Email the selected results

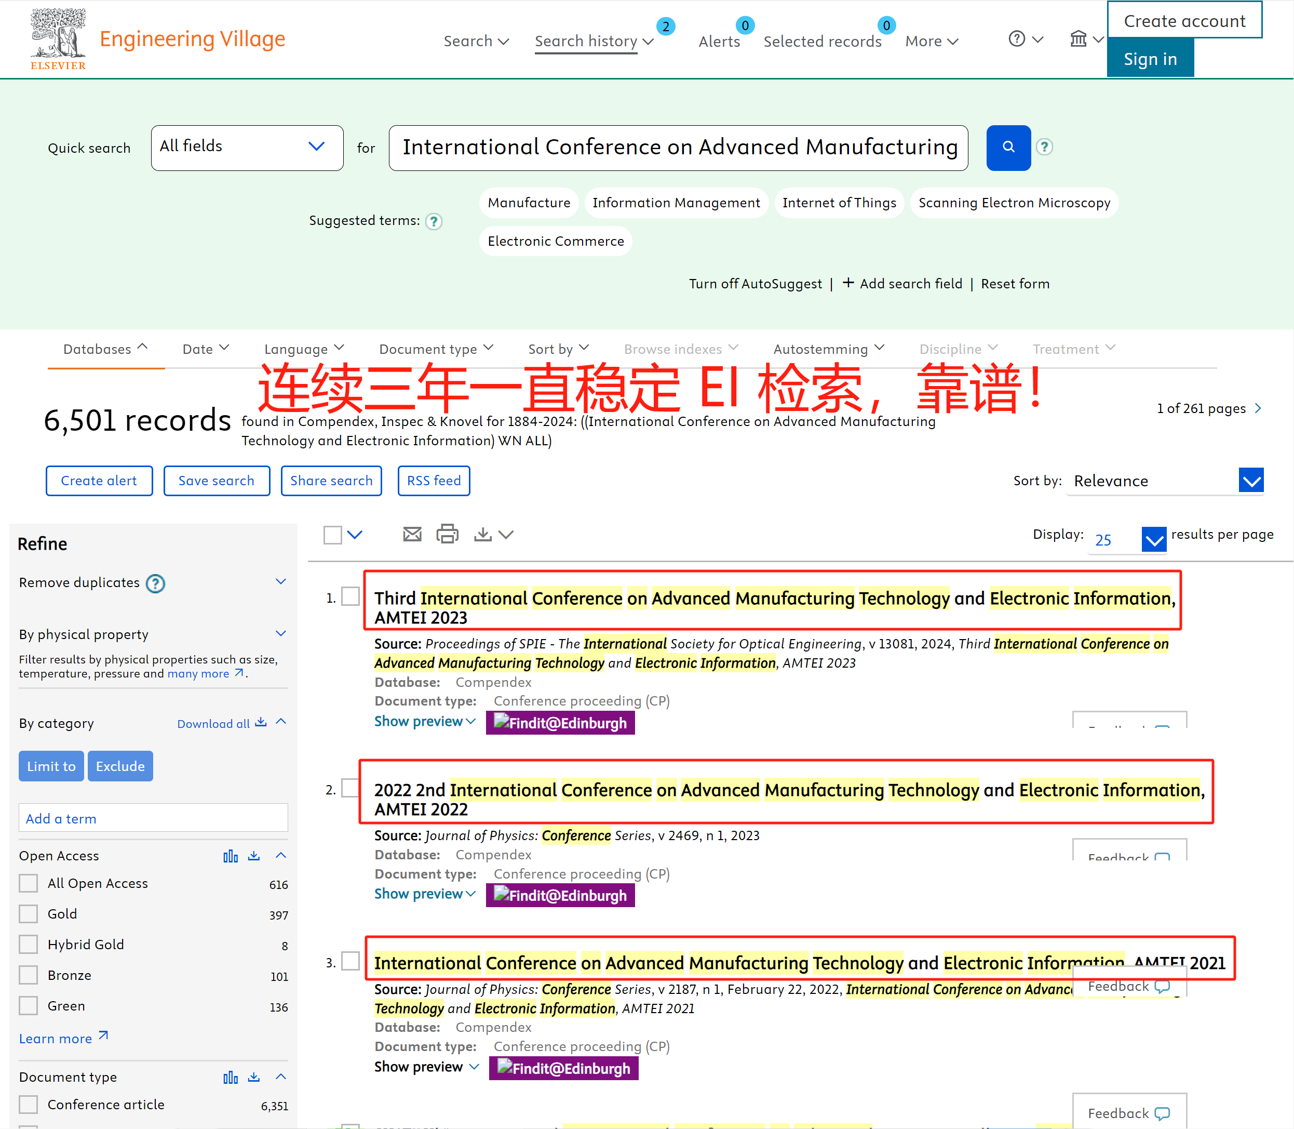[412, 534]
